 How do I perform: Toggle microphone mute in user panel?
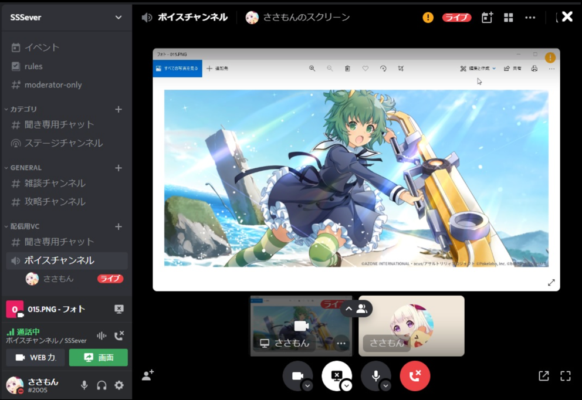coord(84,385)
